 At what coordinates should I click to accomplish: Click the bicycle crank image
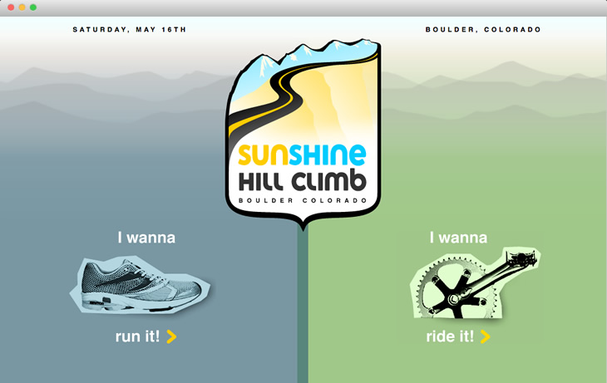(476, 283)
